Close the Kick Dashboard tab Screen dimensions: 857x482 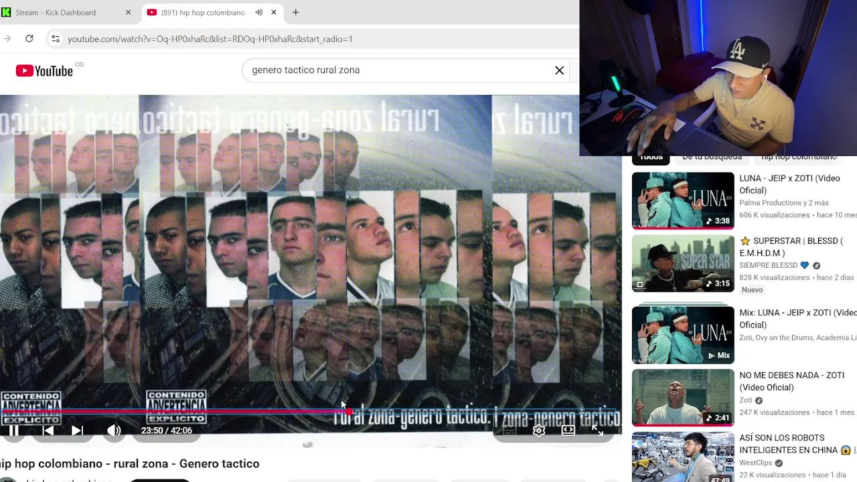(x=128, y=12)
